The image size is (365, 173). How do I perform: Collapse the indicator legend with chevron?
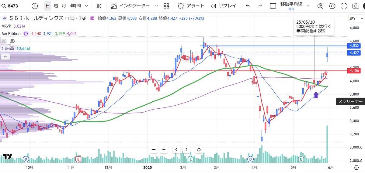point(5,56)
